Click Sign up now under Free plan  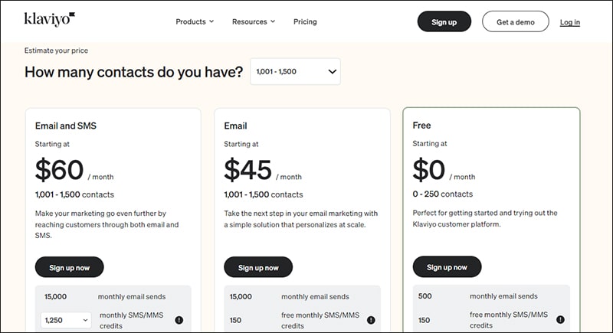pyautogui.click(x=447, y=267)
